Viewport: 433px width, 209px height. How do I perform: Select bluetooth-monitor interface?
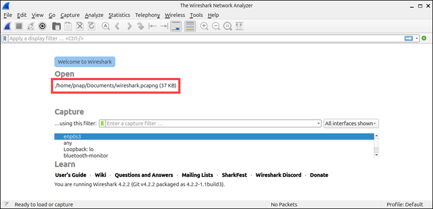click(214, 155)
